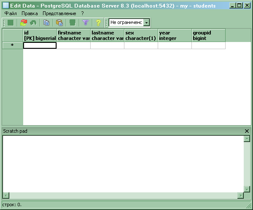This screenshot has width=253, height=210.
Task: Paste data from clipboard
Action: coord(59,23)
